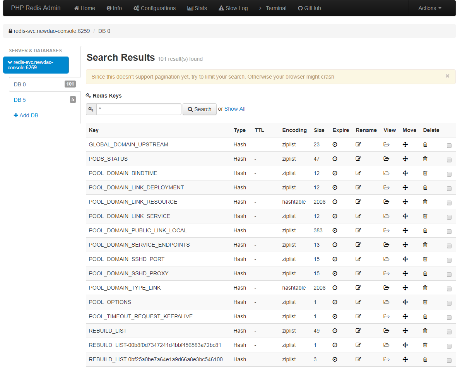
Task: Click the Redis key search field
Action: pos(139,109)
